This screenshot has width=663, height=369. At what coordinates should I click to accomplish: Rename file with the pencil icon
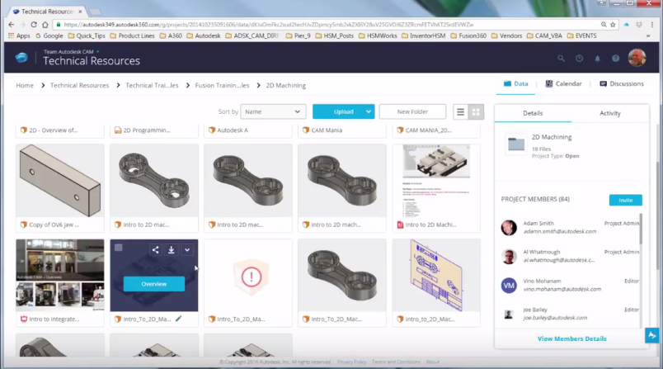click(178, 319)
